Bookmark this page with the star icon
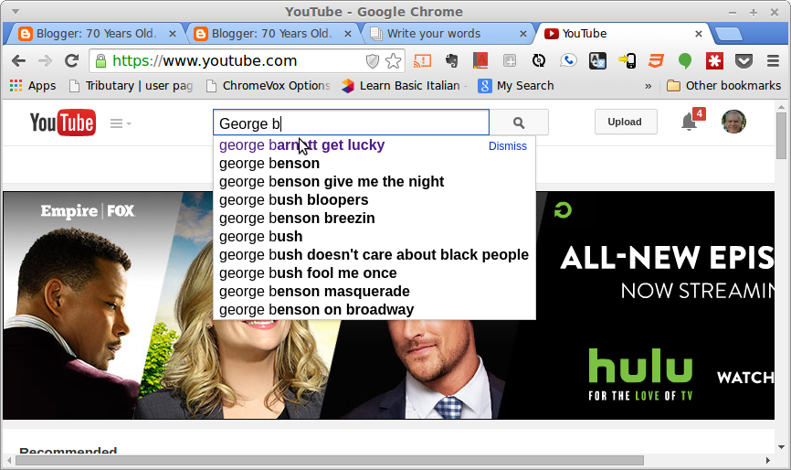 click(x=393, y=61)
